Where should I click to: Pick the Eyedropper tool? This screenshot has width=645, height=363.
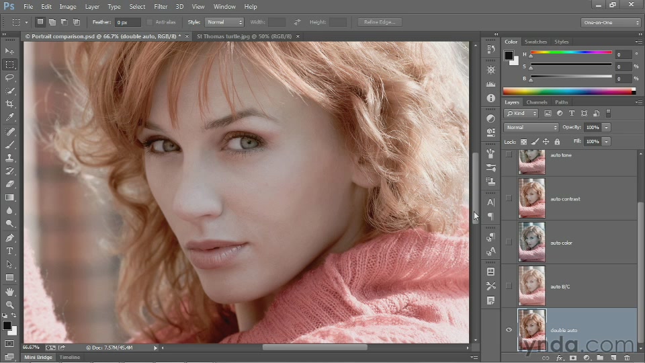pyautogui.click(x=9, y=117)
